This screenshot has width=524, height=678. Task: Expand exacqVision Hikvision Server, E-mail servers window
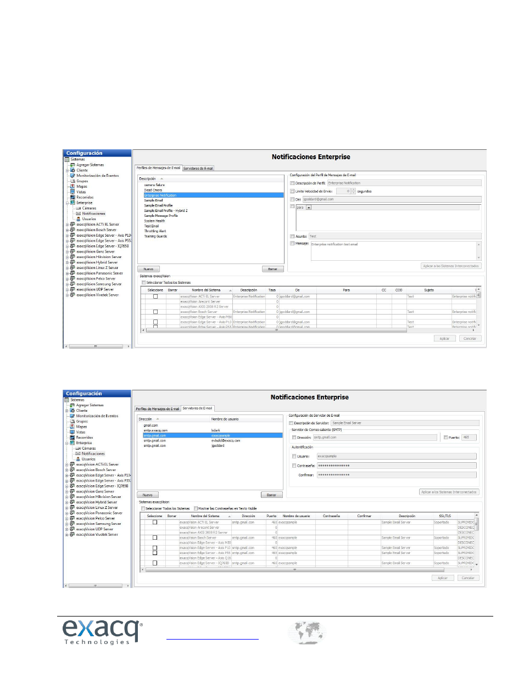click(66, 497)
